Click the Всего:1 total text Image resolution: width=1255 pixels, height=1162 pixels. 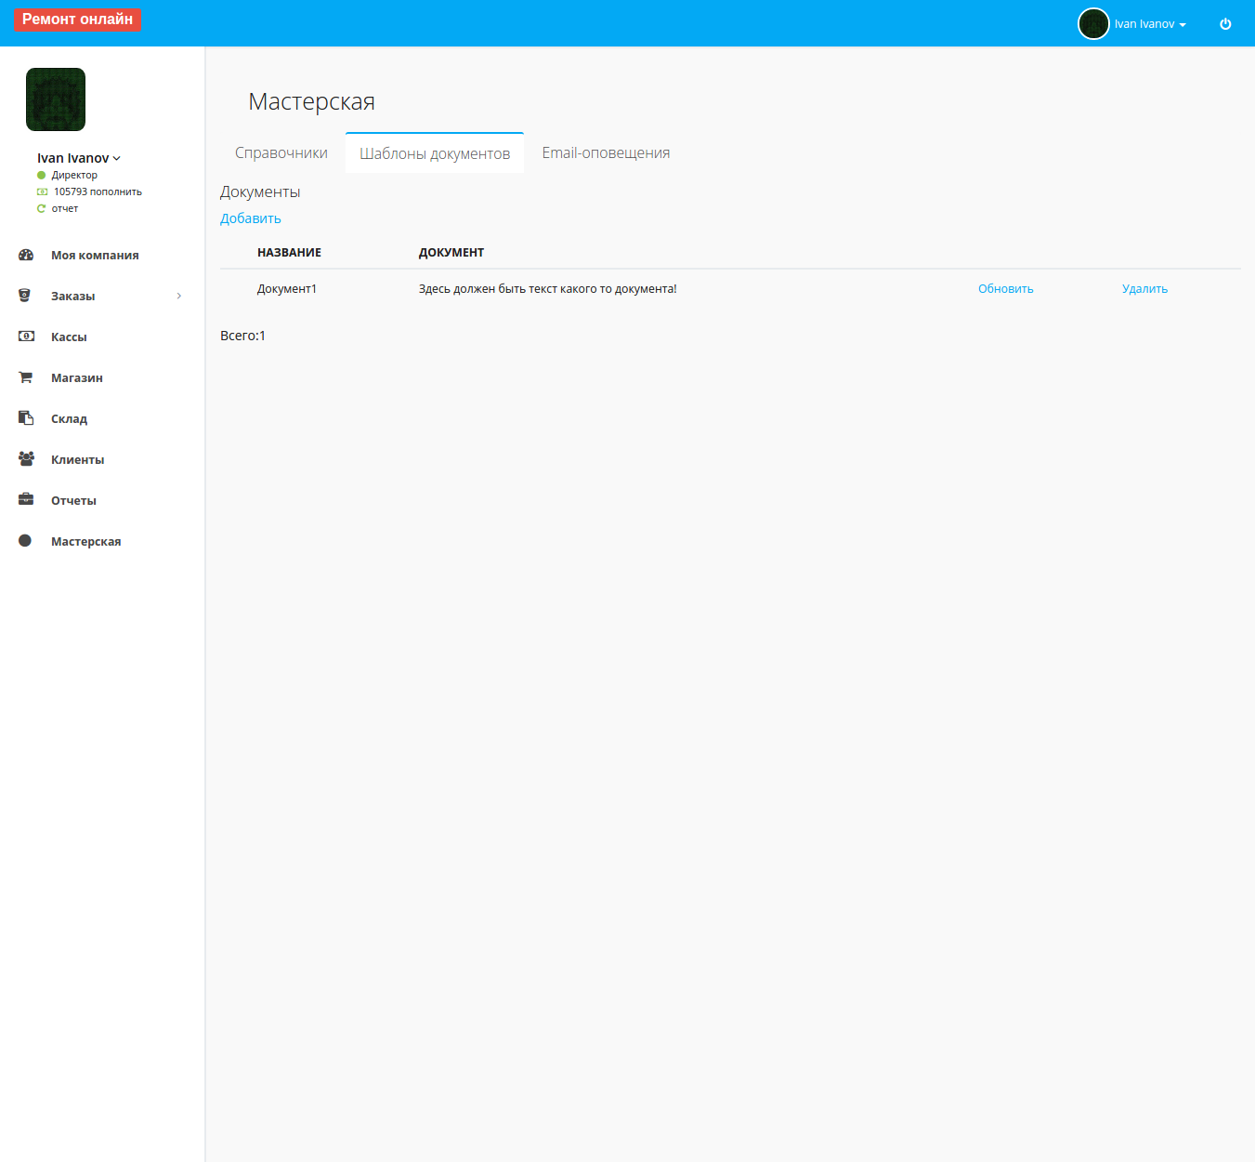(x=242, y=336)
